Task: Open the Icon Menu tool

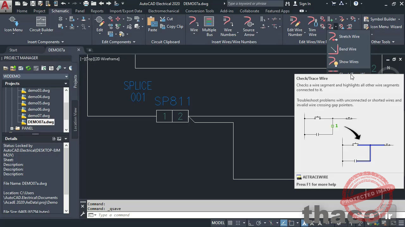Action: (x=13, y=25)
